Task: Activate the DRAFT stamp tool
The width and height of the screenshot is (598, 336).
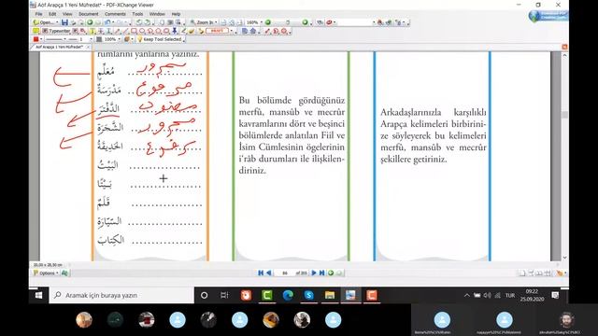Action: click(217, 31)
